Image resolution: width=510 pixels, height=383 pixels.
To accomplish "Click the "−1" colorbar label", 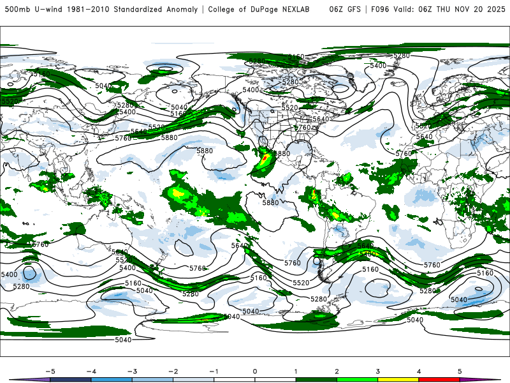I will (214, 372).
